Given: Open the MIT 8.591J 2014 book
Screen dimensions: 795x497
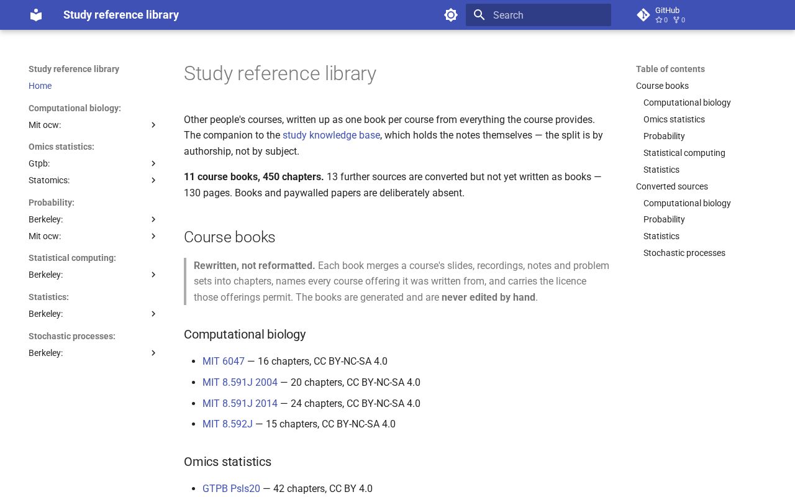Looking at the screenshot, I should (x=240, y=403).
